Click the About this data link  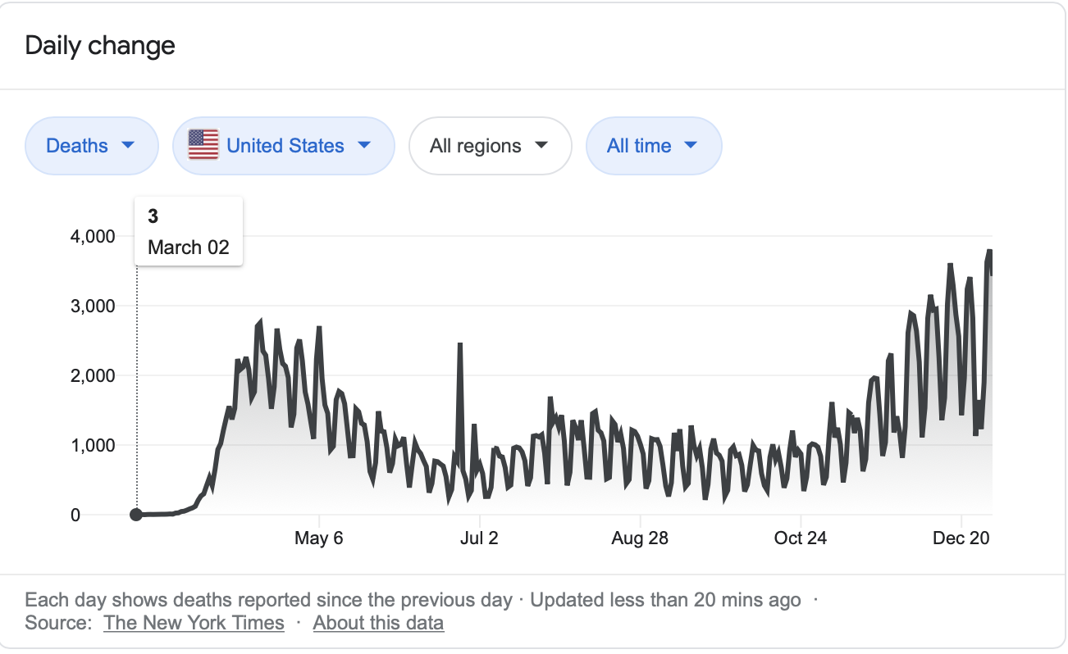coord(378,623)
